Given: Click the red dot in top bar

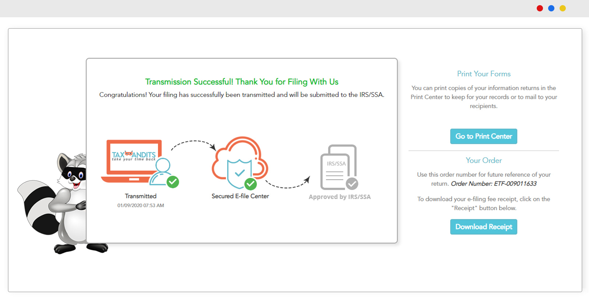Looking at the screenshot, I should pos(540,8).
